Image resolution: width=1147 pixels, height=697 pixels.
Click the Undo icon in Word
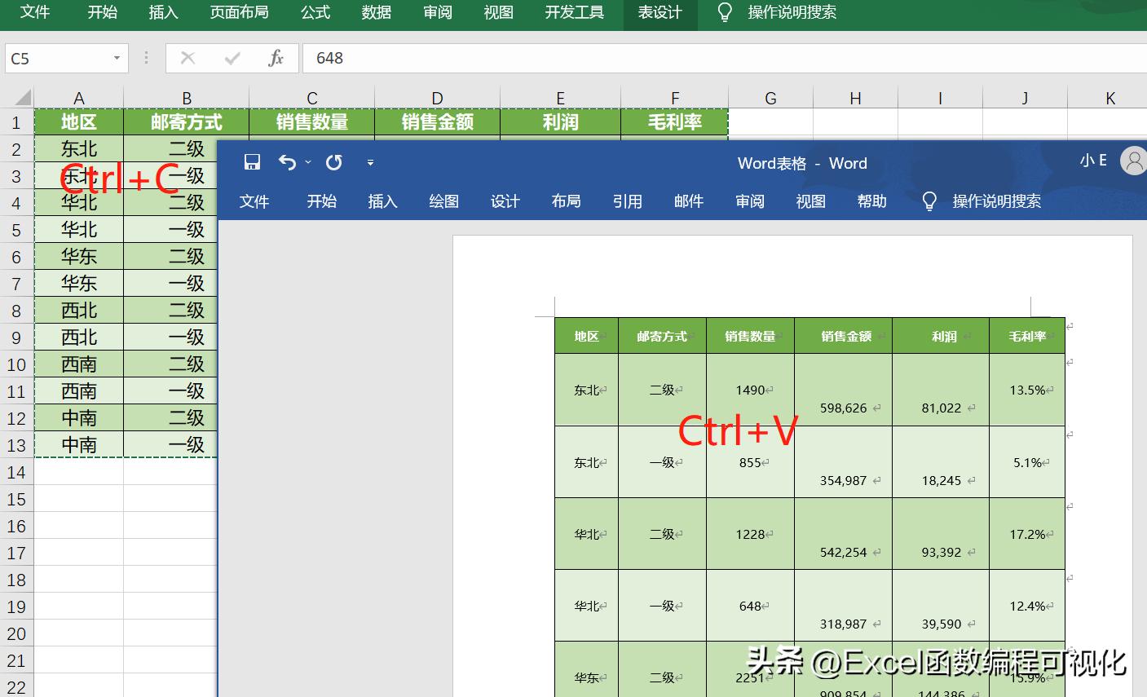[x=285, y=162]
